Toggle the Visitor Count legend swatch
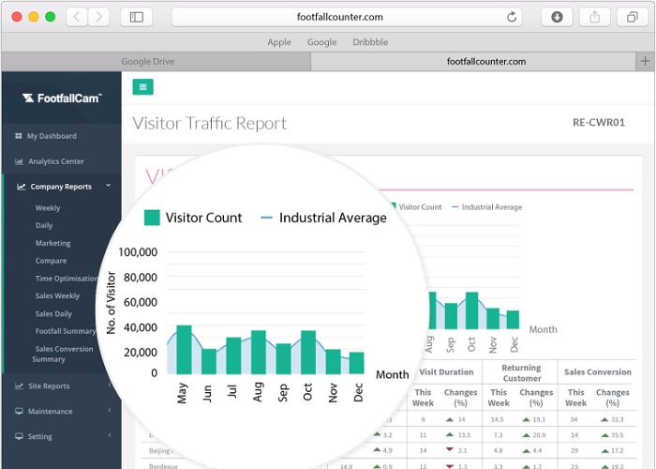This screenshot has height=469, width=656. pos(152,218)
